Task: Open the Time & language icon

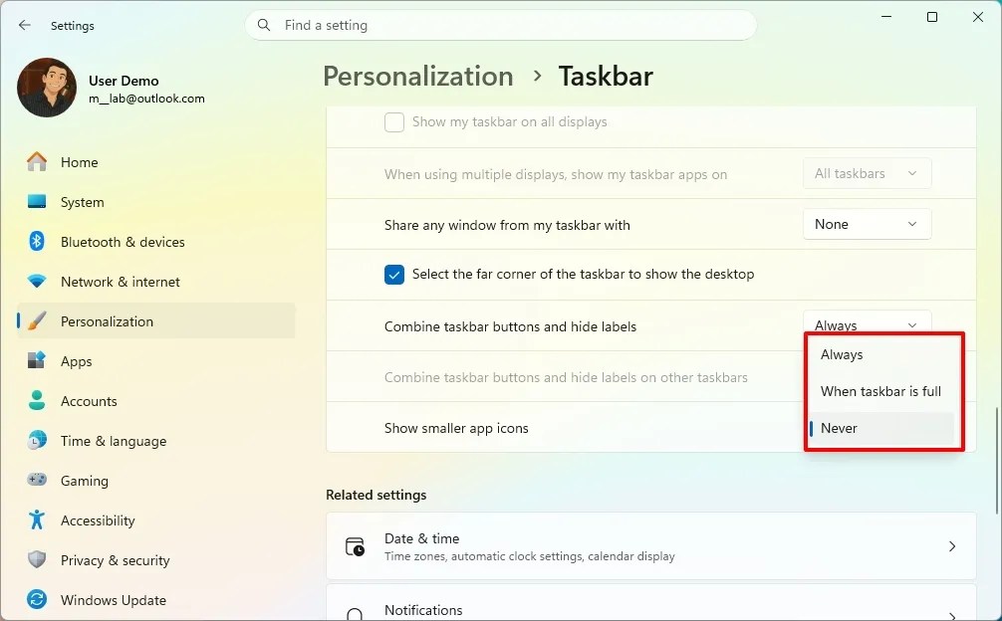Action: (x=37, y=441)
